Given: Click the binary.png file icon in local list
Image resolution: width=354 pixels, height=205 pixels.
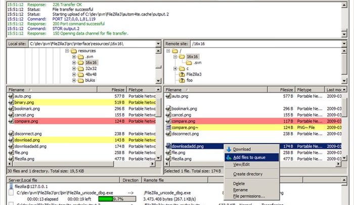Looking at the screenshot, I should [x=11, y=102].
